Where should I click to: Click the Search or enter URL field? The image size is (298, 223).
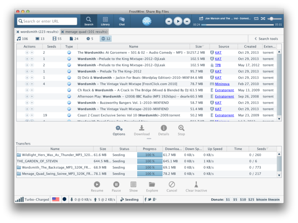[47, 21]
